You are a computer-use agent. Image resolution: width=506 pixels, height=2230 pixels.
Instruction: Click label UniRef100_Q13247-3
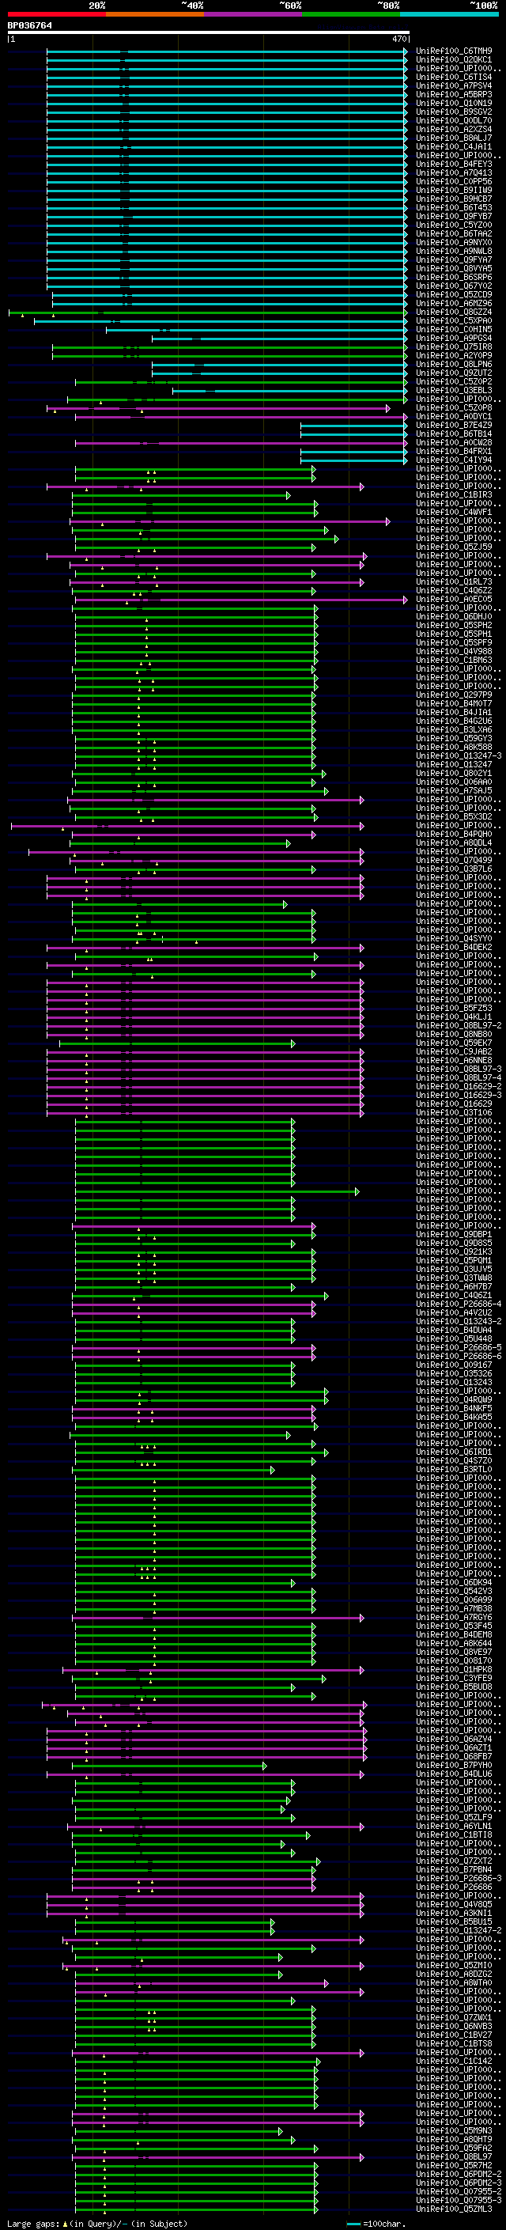point(459,755)
